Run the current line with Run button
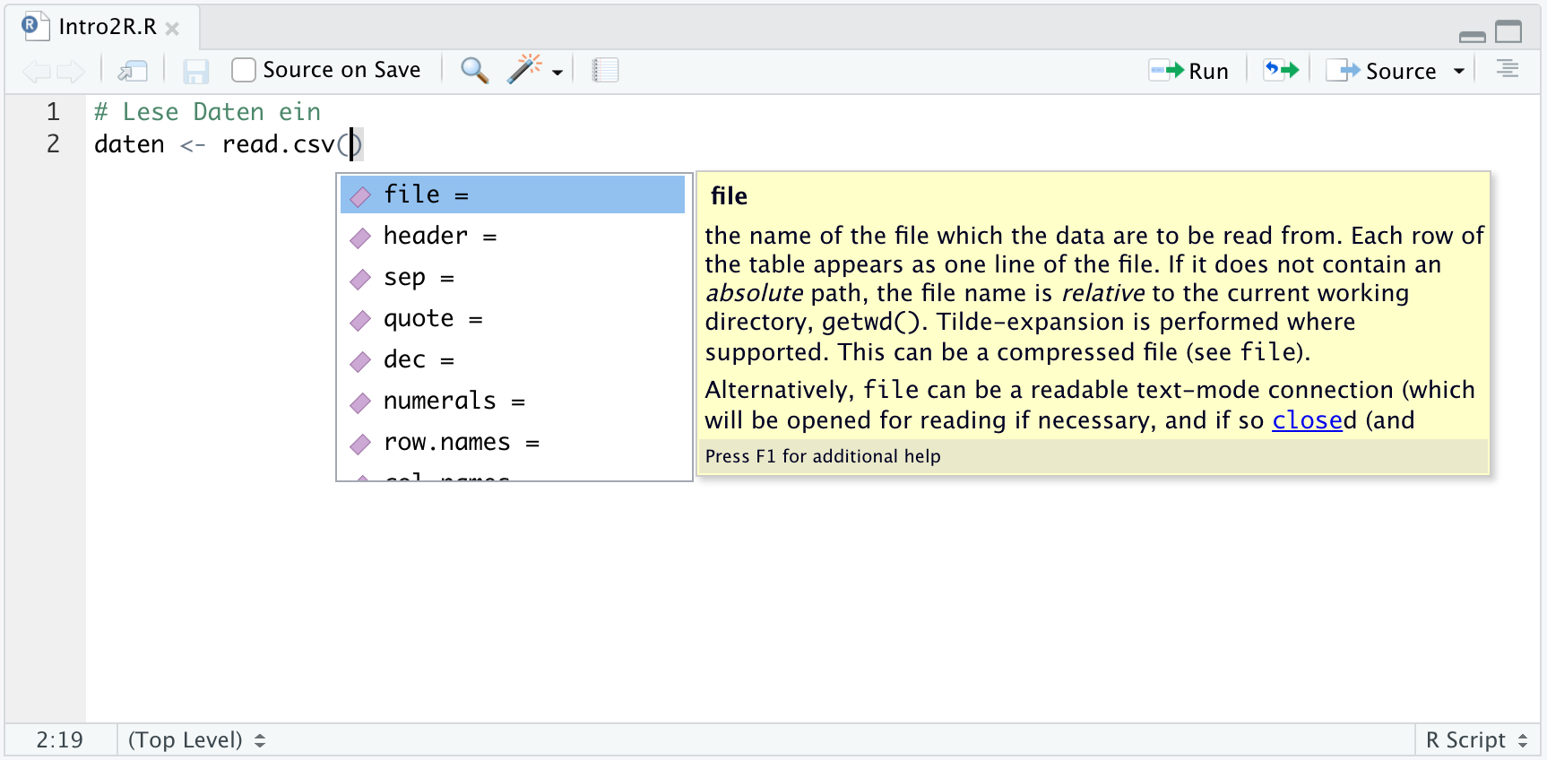Screen dimensions: 1547x760 (x=1189, y=71)
